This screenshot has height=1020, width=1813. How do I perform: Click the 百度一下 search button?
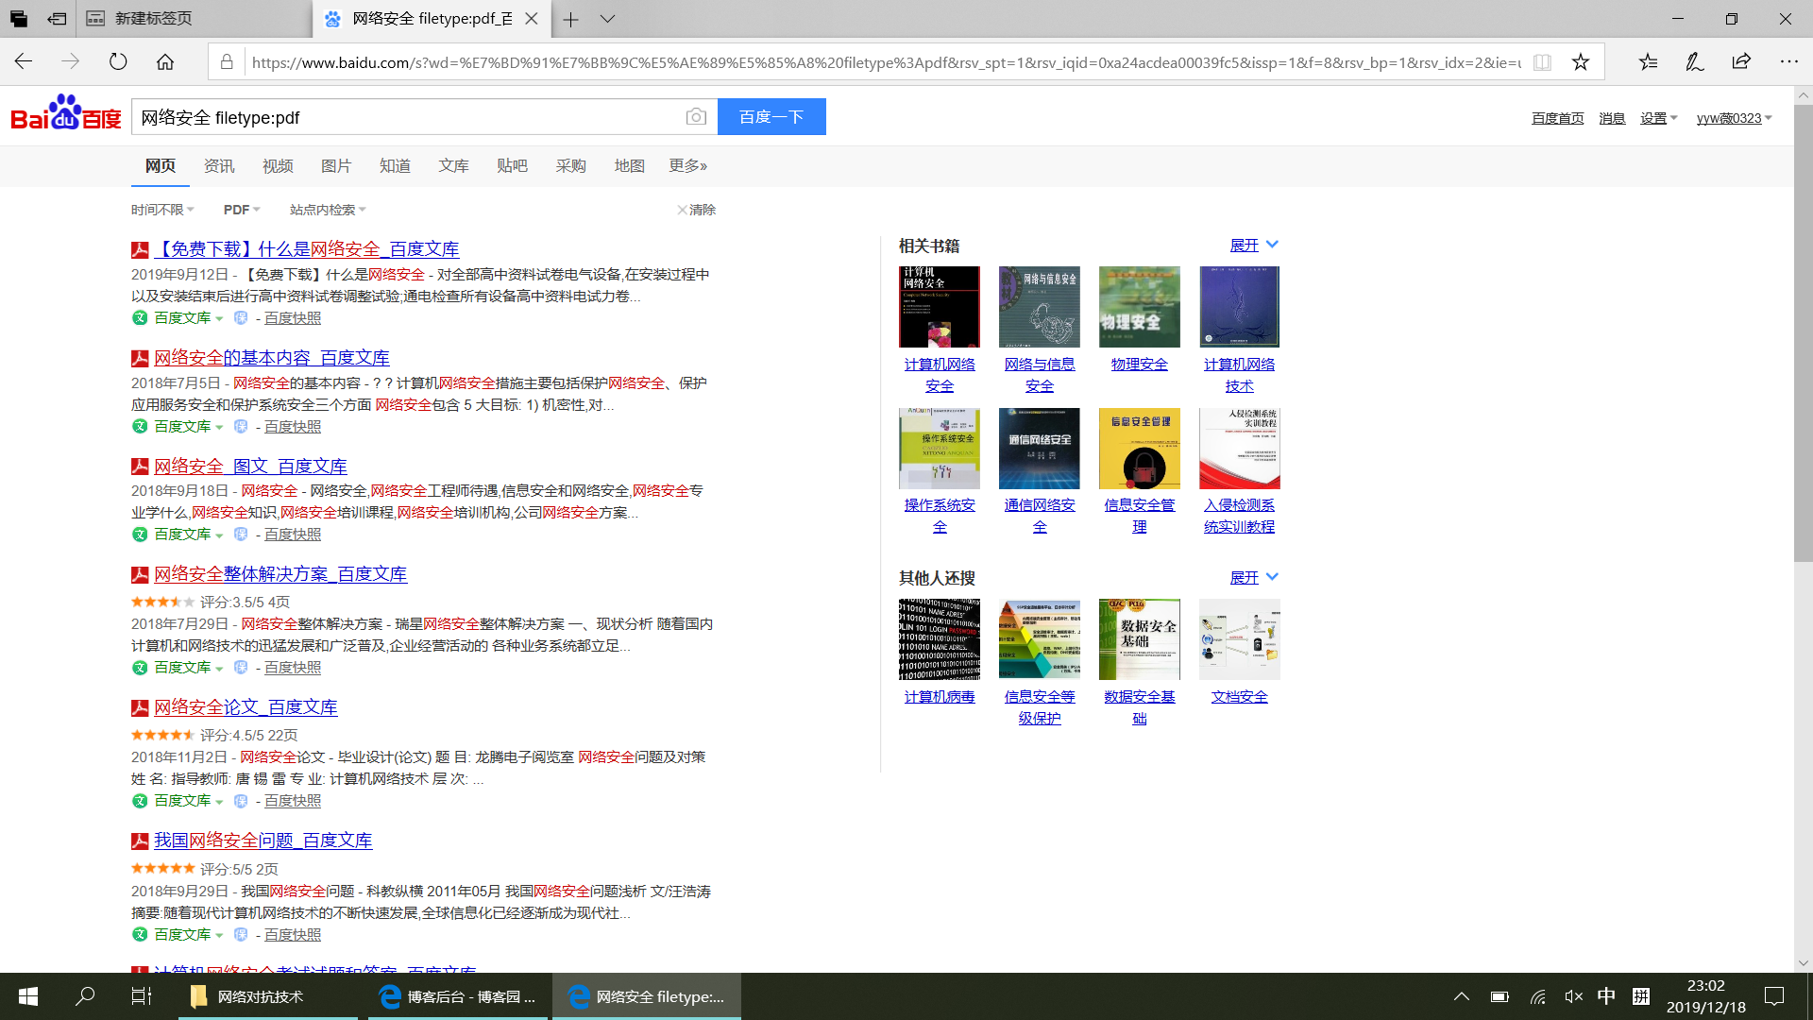771,117
